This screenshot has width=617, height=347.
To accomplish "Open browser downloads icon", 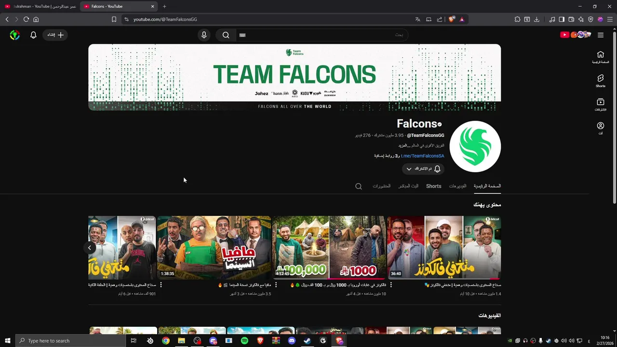I will tap(537, 19).
